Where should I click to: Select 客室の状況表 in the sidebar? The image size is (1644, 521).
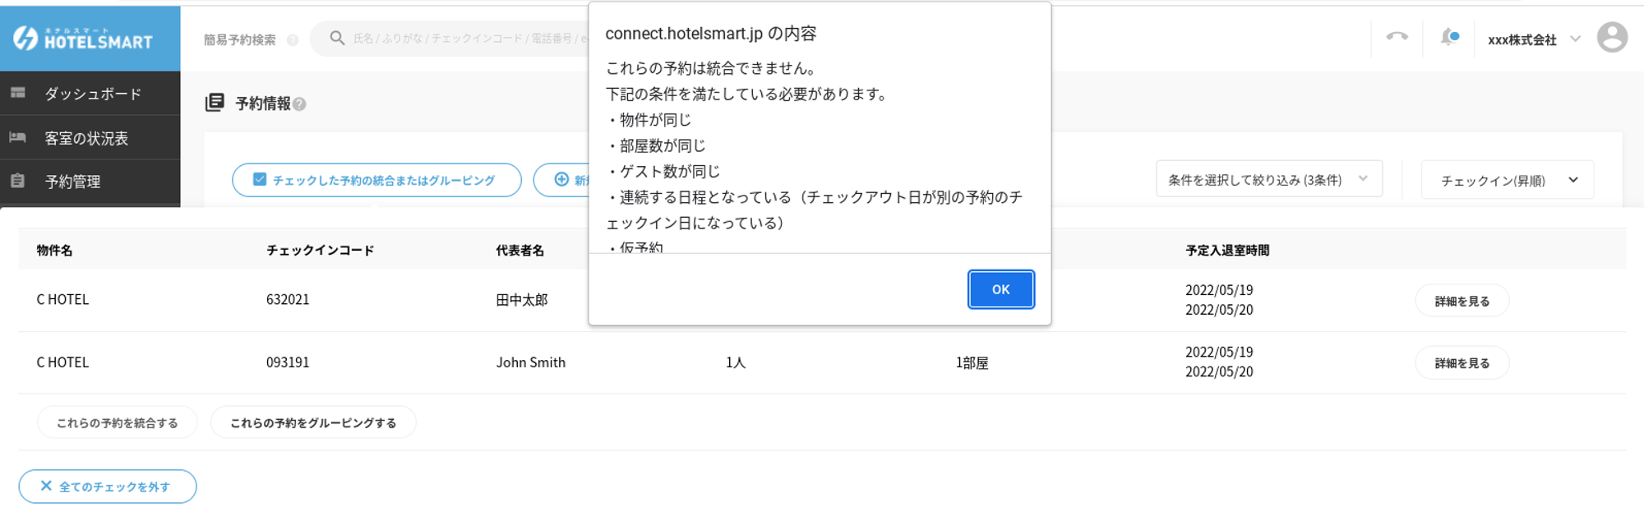coord(86,138)
